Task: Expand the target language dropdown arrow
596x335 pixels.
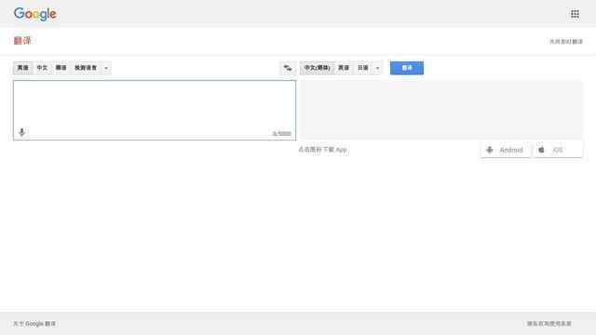Action: point(377,68)
